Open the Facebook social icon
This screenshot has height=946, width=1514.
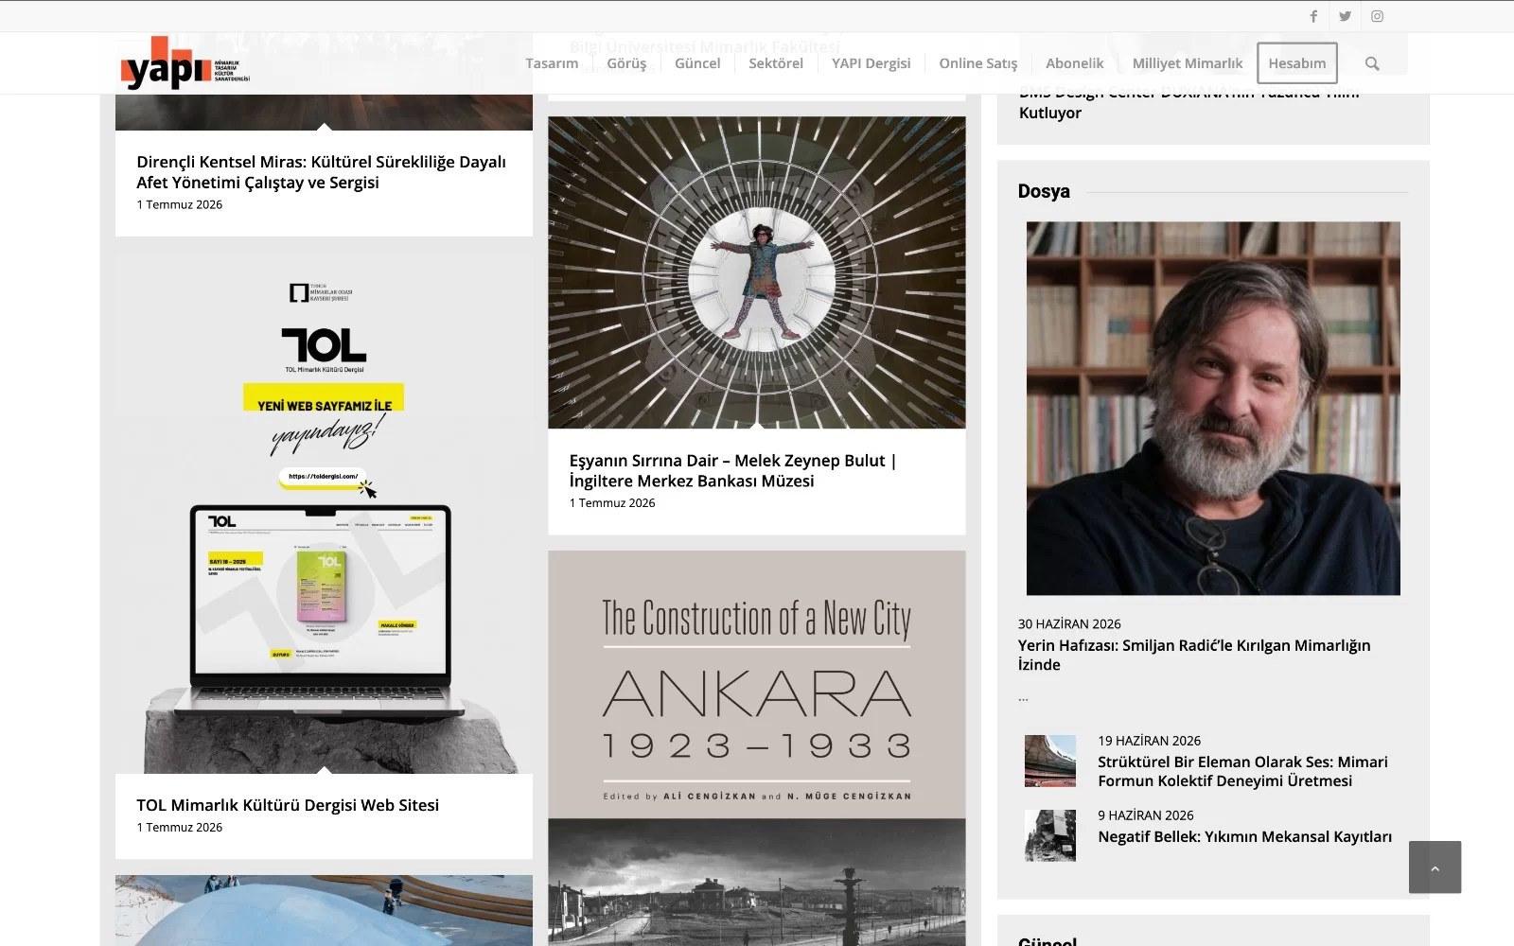1313,16
